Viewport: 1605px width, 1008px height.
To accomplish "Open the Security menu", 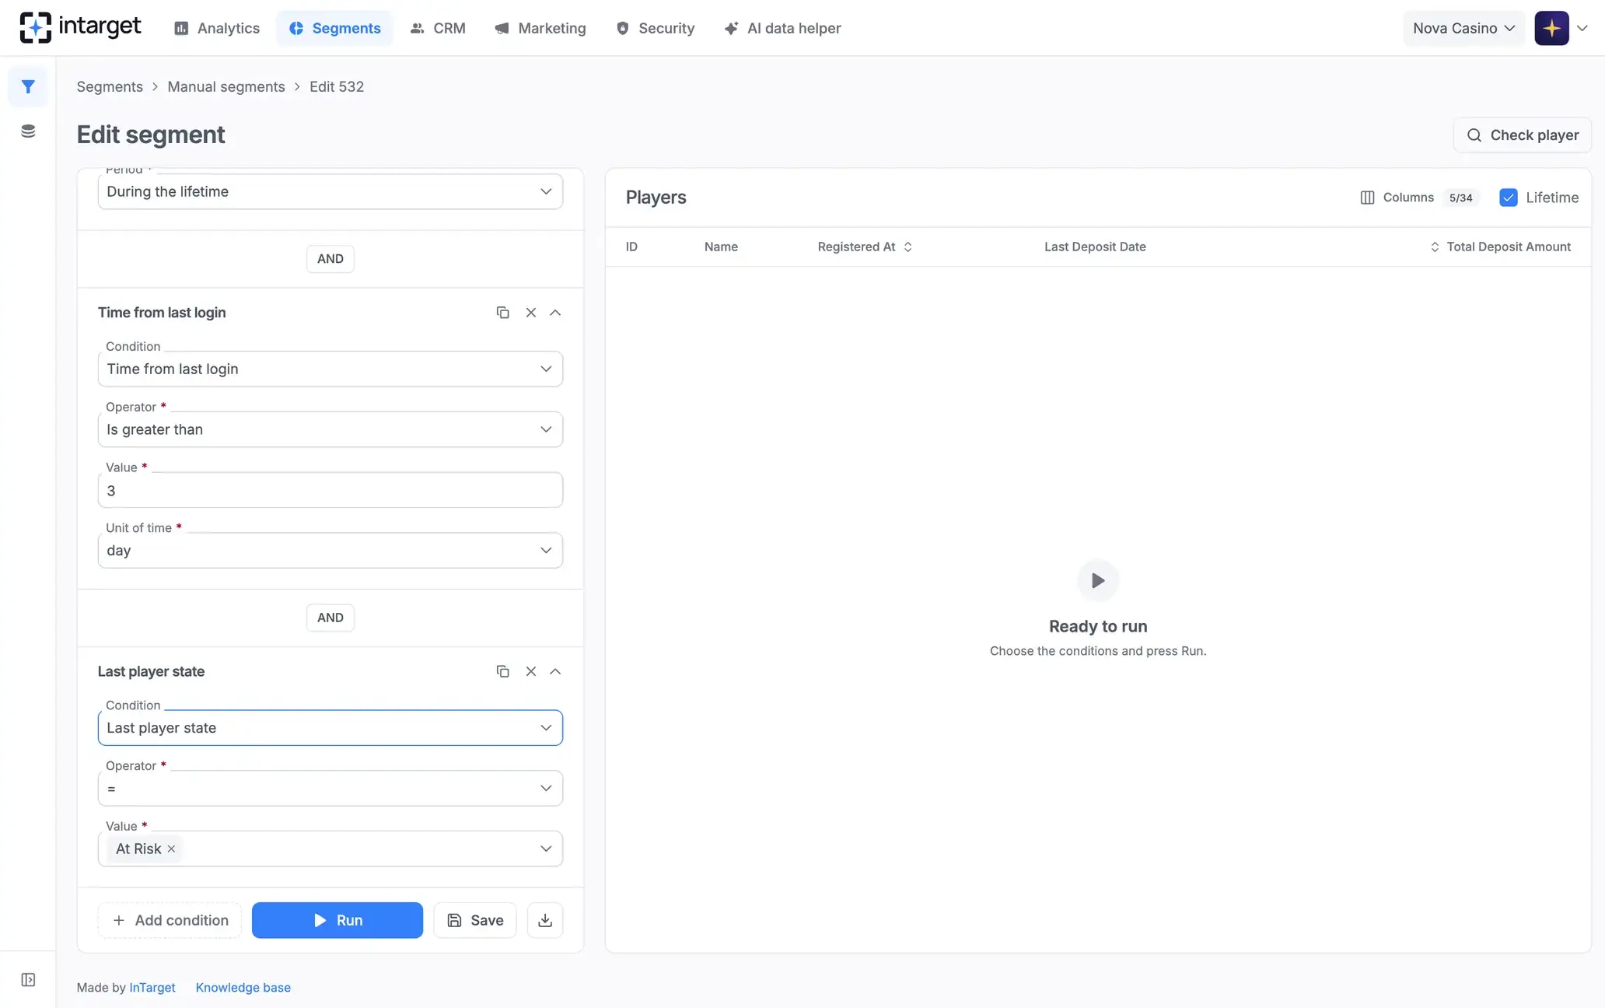I will click(x=656, y=28).
